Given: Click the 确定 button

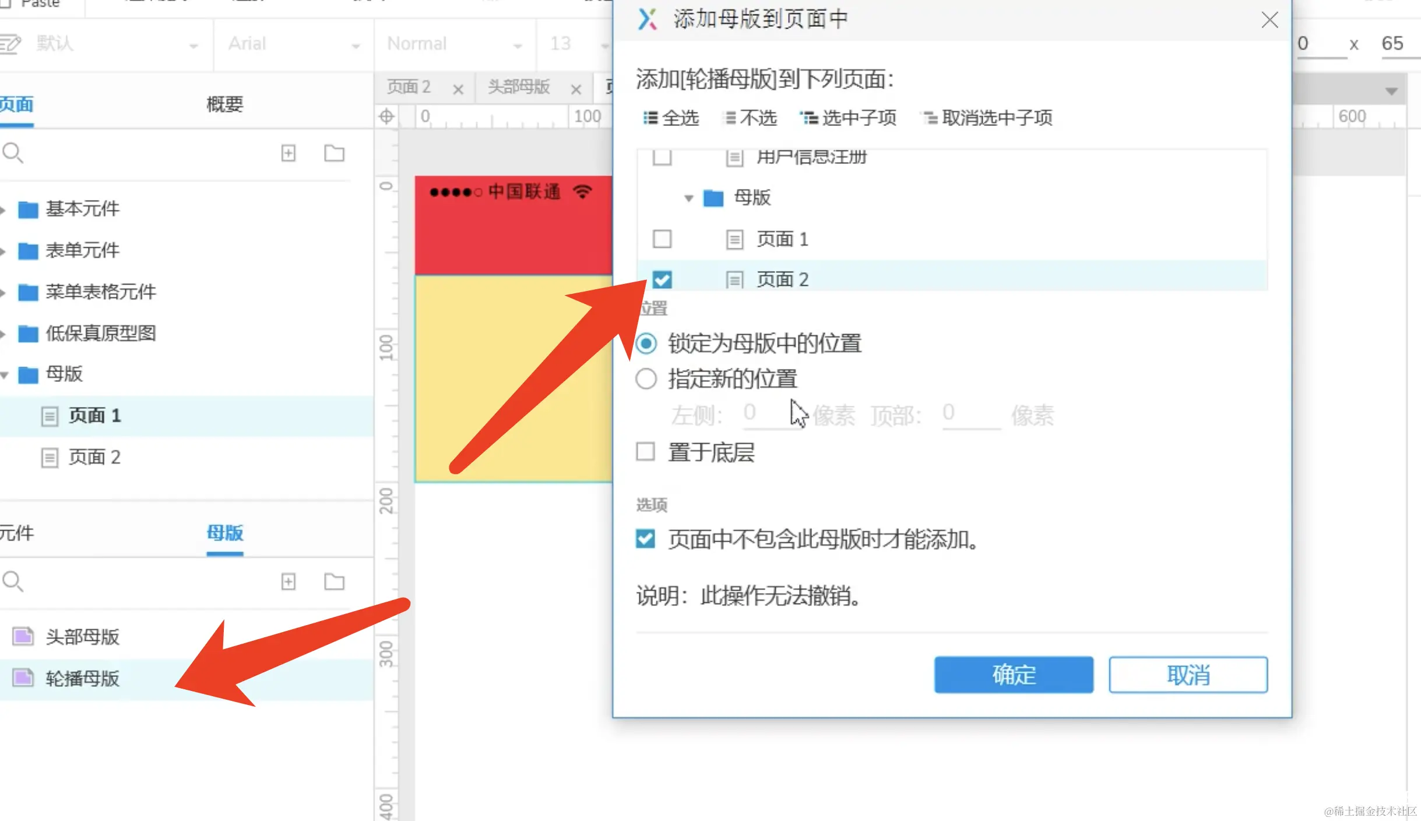Looking at the screenshot, I should click(x=1014, y=675).
